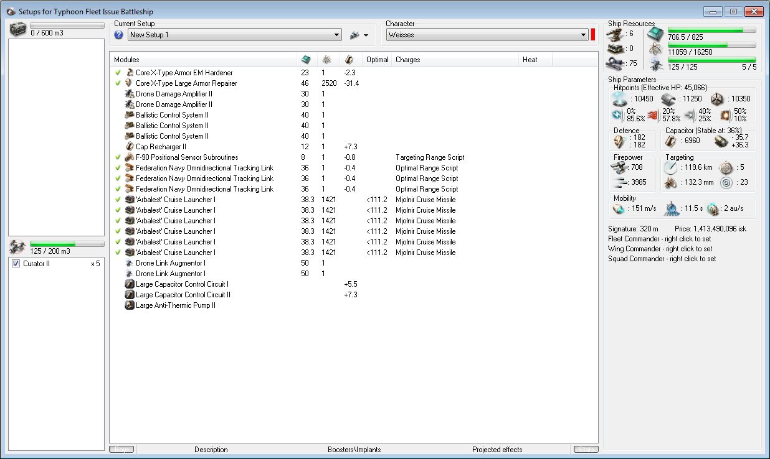
Task: Click the capacitor column header icon
Action: pyautogui.click(x=349, y=60)
